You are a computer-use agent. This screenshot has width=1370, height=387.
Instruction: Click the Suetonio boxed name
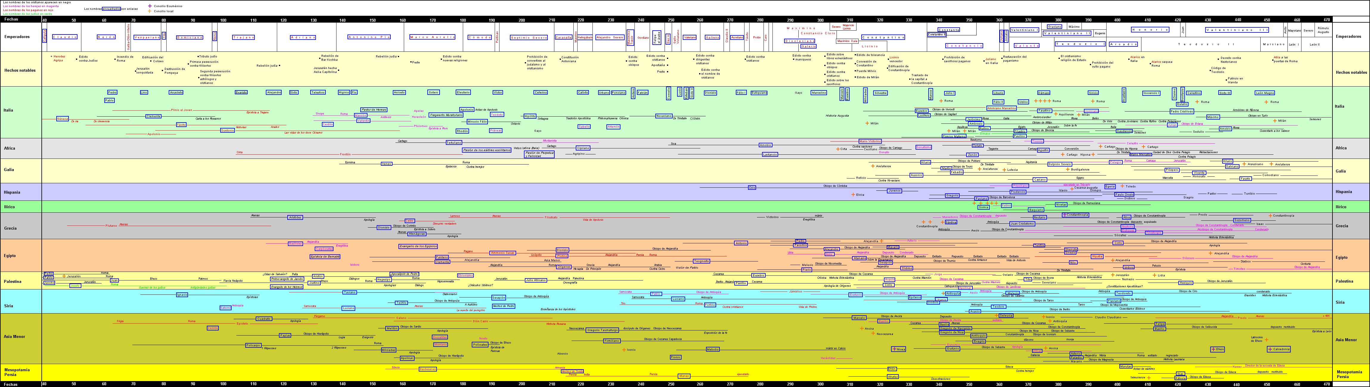pyautogui.click(x=227, y=130)
